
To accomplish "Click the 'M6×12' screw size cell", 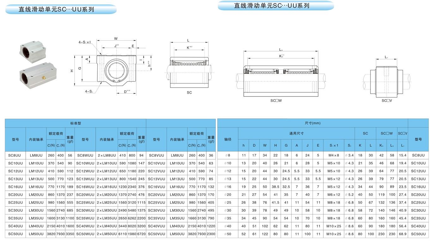I will point(334,195).
